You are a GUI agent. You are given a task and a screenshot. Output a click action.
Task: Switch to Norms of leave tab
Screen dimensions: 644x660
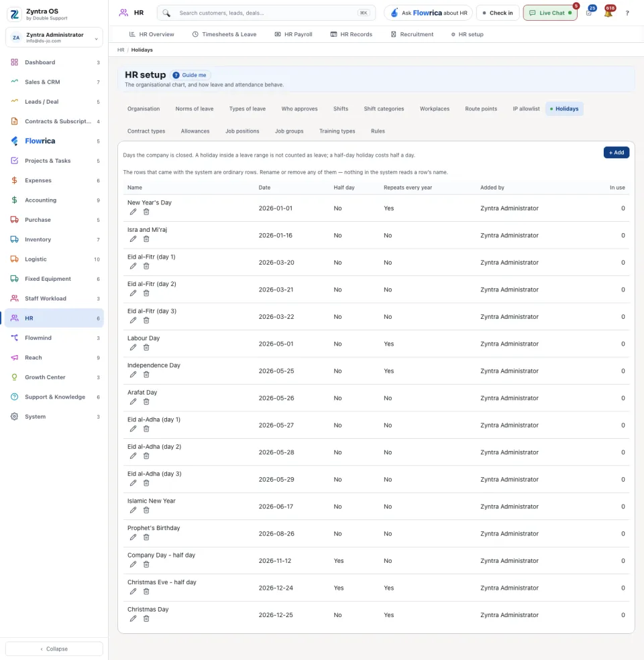195,109
